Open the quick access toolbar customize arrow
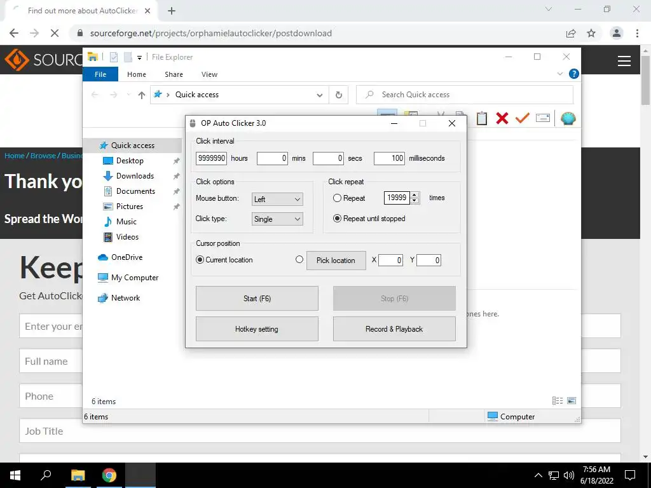This screenshot has height=488, width=651. [139, 58]
